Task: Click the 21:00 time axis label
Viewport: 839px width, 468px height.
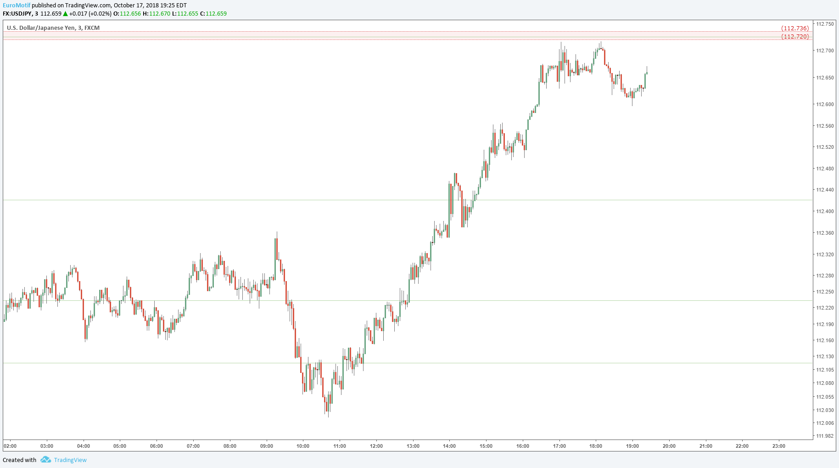Action: [x=706, y=446]
